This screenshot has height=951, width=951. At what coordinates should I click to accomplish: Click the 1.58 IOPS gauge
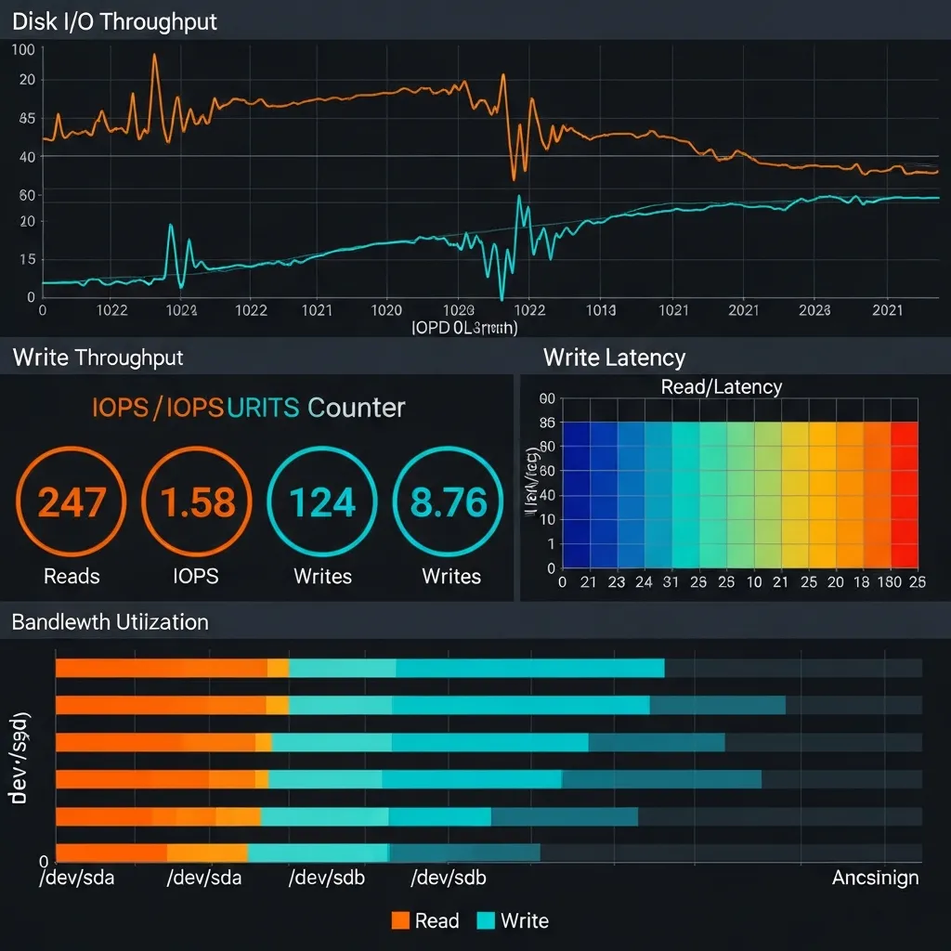(197, 502)
